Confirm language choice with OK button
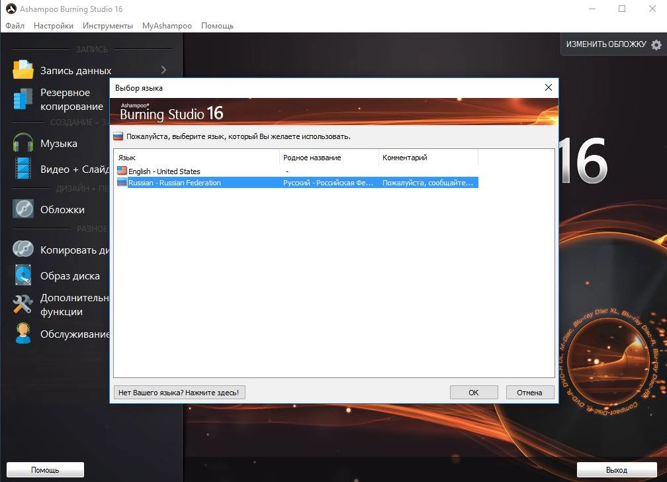 click(474, 392)
